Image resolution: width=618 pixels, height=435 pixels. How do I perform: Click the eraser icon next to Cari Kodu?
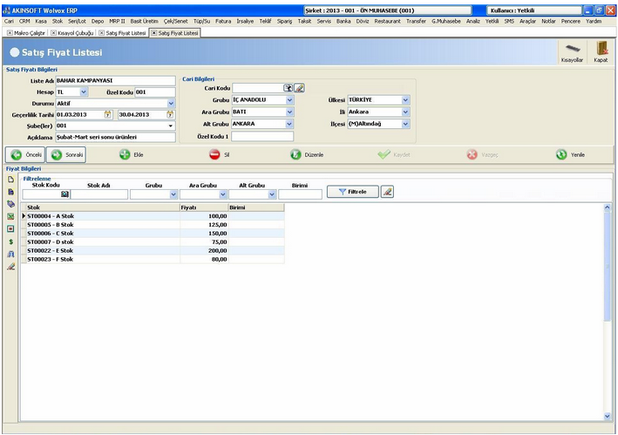point(300,88)
